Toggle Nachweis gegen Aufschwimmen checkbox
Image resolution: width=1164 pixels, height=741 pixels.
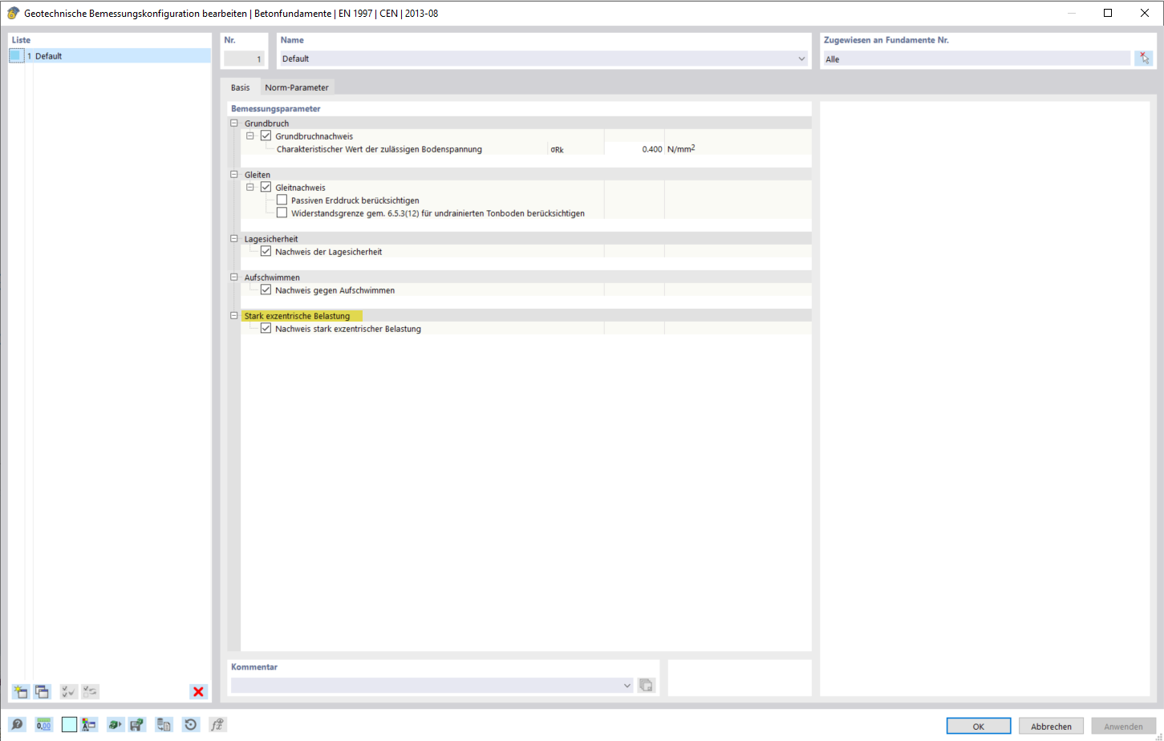tap(266, 290)
